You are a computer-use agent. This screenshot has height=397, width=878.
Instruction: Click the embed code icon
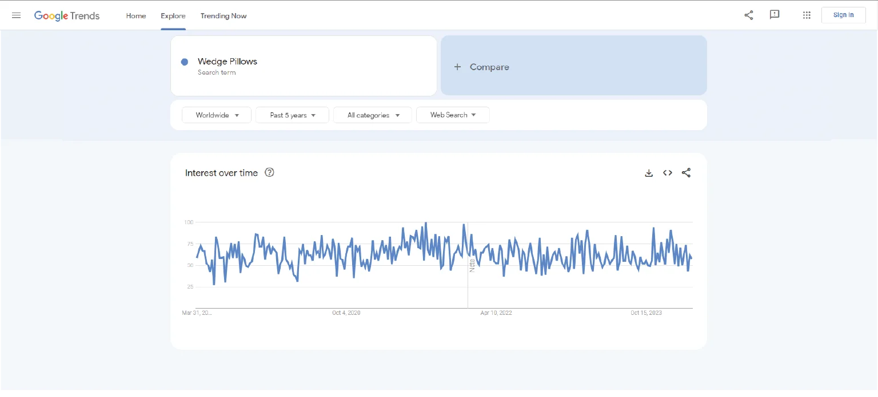point(667,173)
